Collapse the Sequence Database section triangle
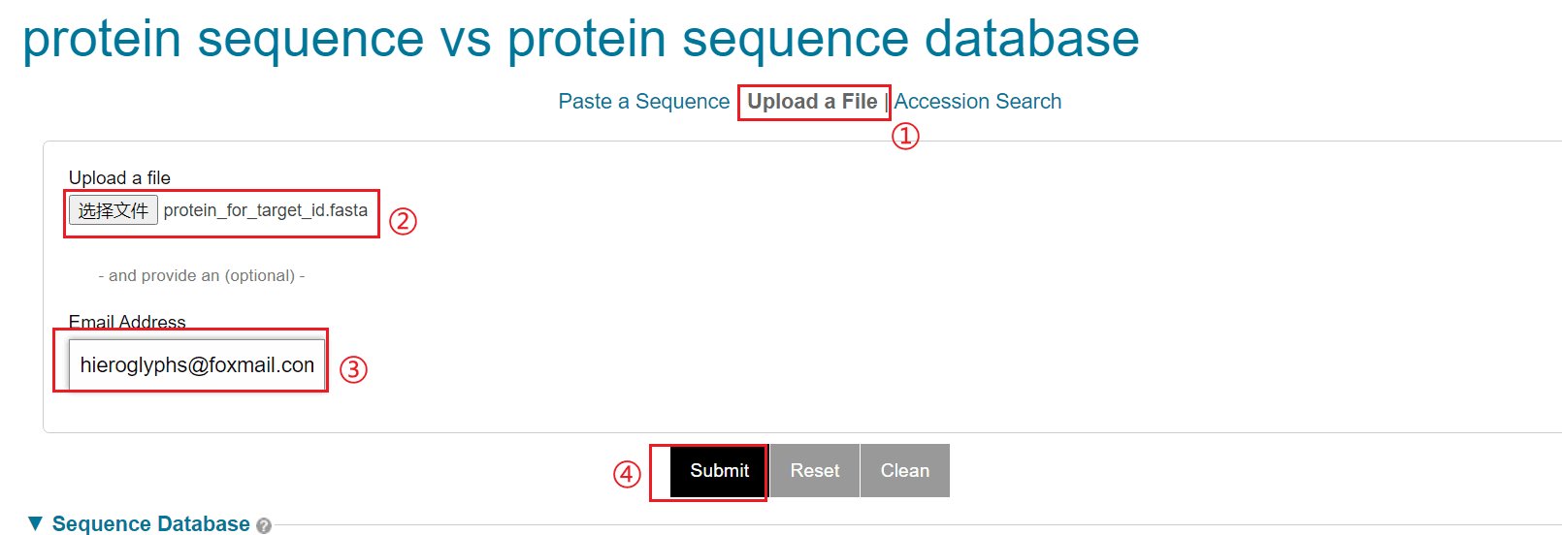Viewport: 1562px width, 535px height. [x=36, y=523]
